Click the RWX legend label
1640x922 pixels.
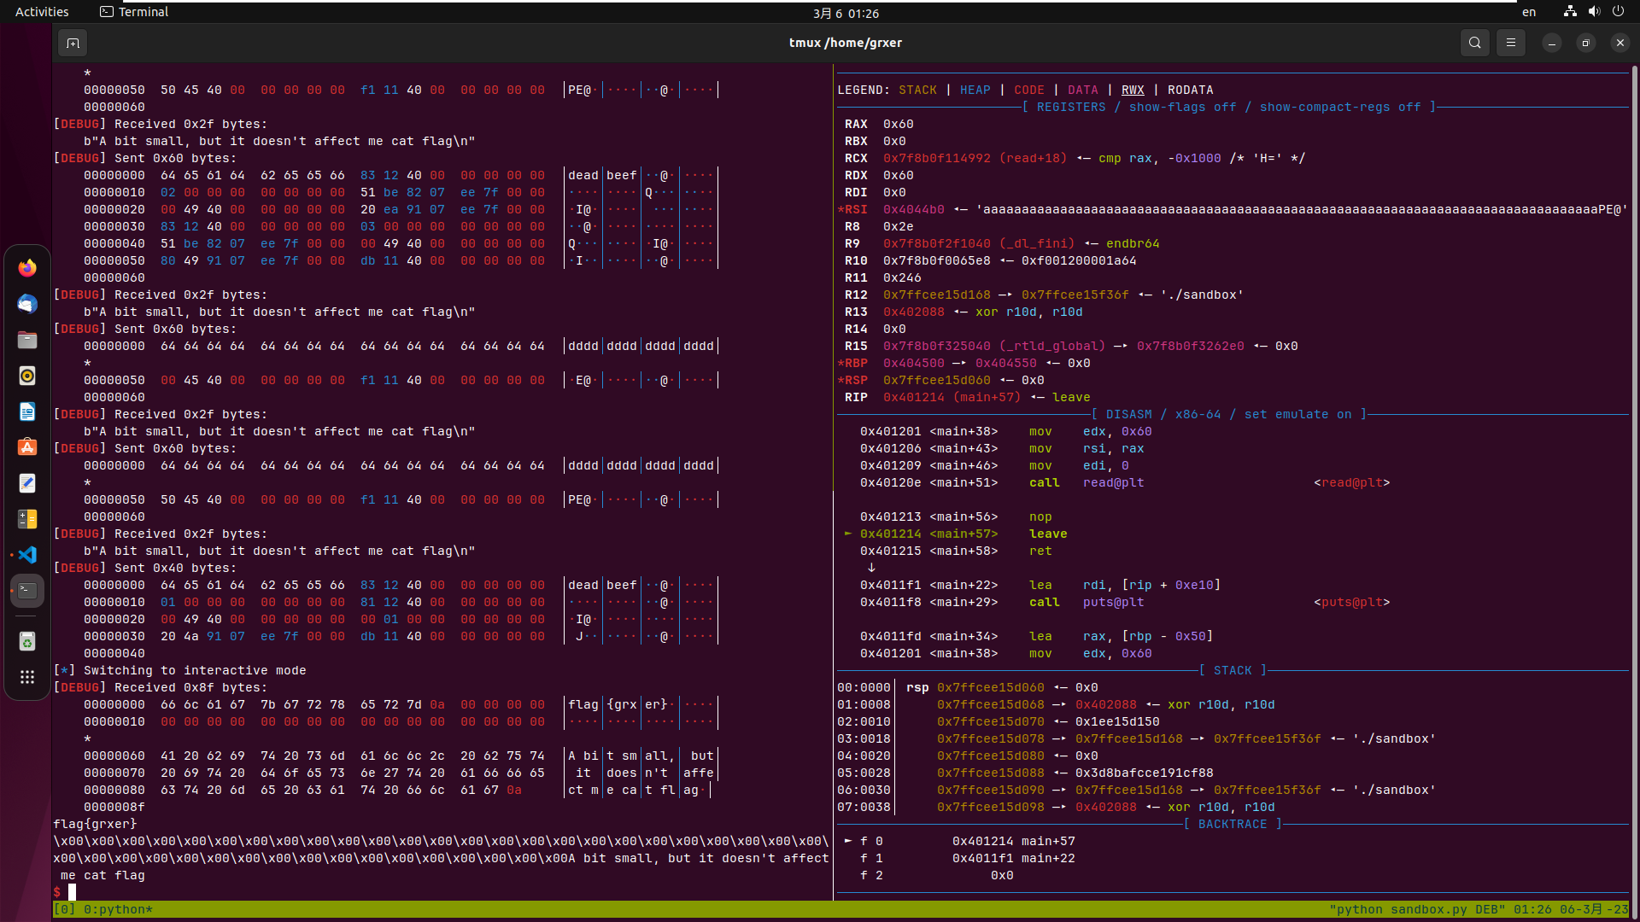1133,90
